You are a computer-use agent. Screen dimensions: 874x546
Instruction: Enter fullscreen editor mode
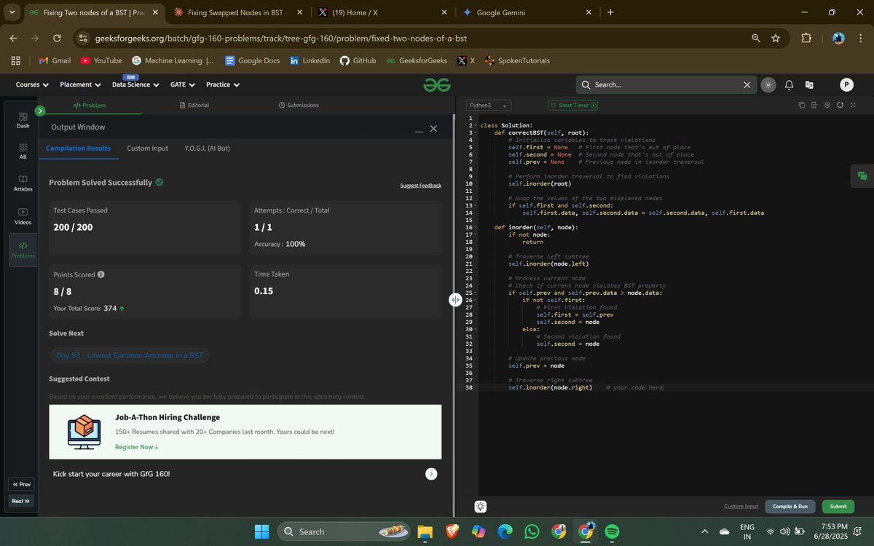click(x=853, y=106)
